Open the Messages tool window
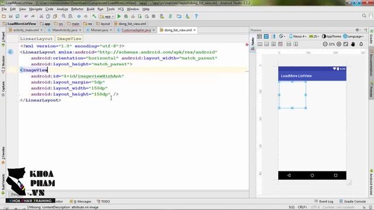 [x=81, y=201]
